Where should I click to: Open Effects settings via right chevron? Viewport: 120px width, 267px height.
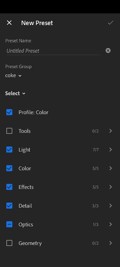coord(111,187)
